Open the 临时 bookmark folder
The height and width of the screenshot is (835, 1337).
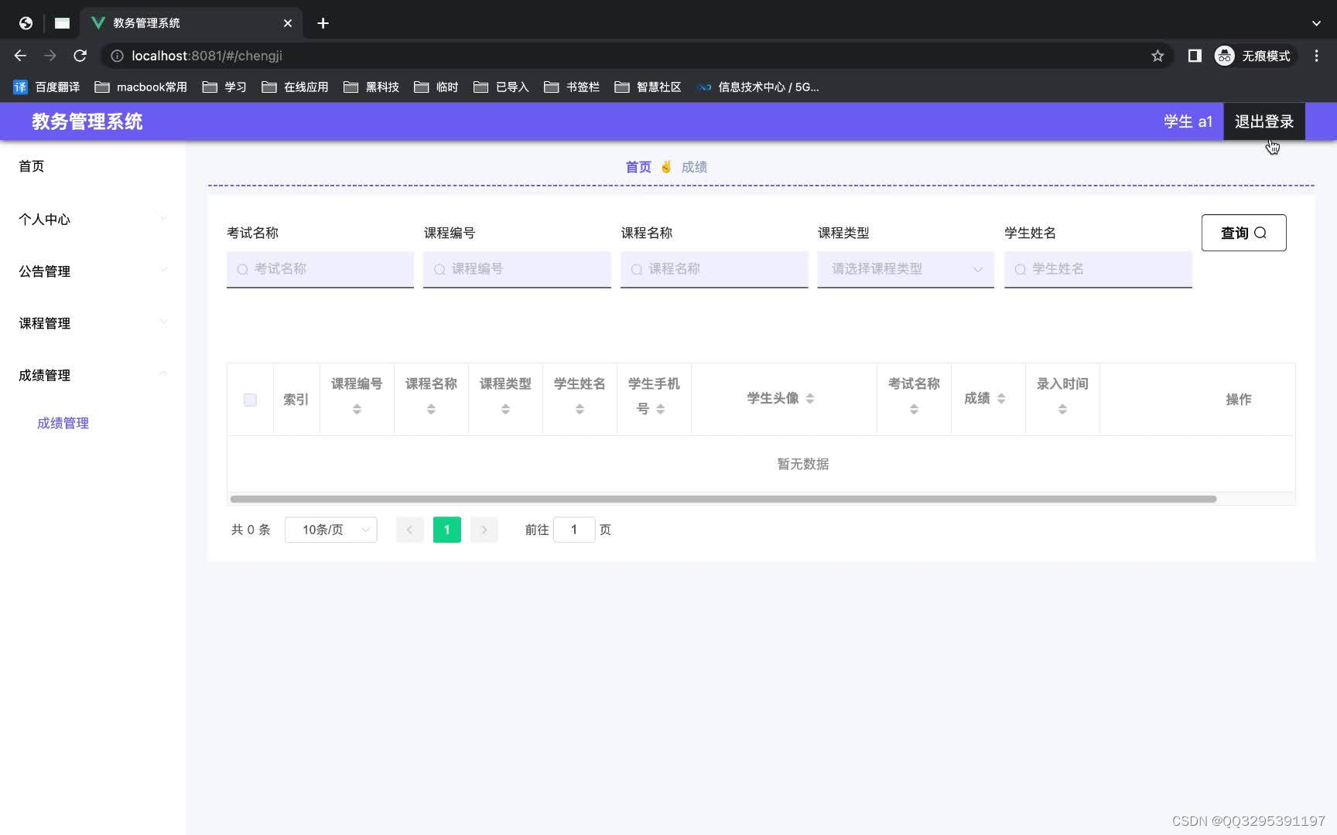[436, 87]
